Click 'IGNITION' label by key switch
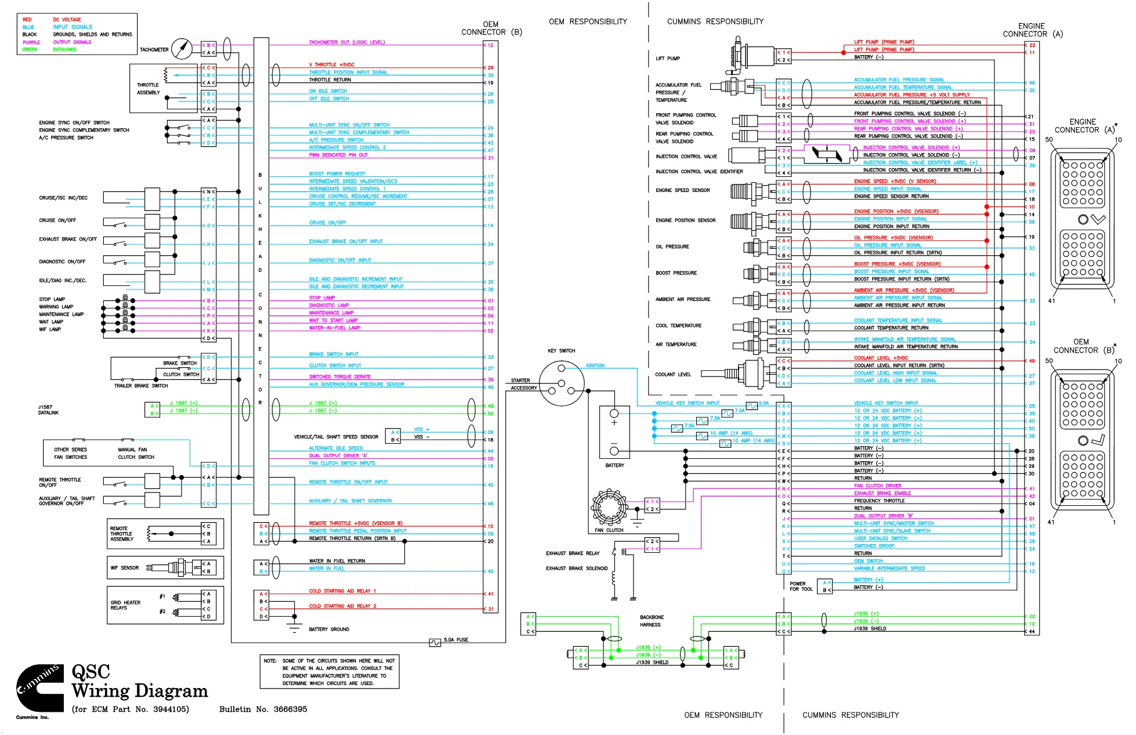Viewport: 1136px width, 735px height. click(x=595, y=366)
